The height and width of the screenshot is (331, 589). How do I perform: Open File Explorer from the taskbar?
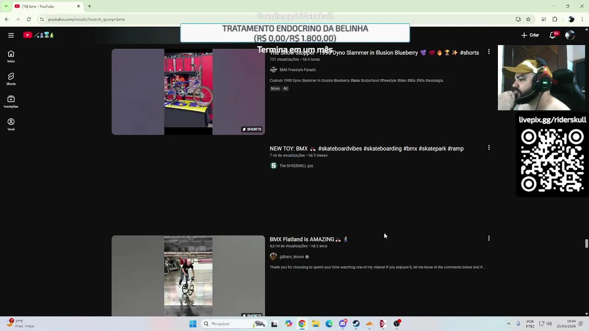316,324
